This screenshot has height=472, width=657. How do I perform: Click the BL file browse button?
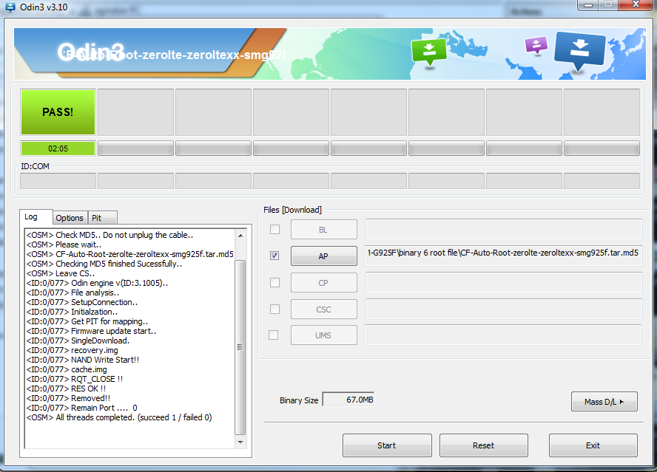click(x=324, y=230)
